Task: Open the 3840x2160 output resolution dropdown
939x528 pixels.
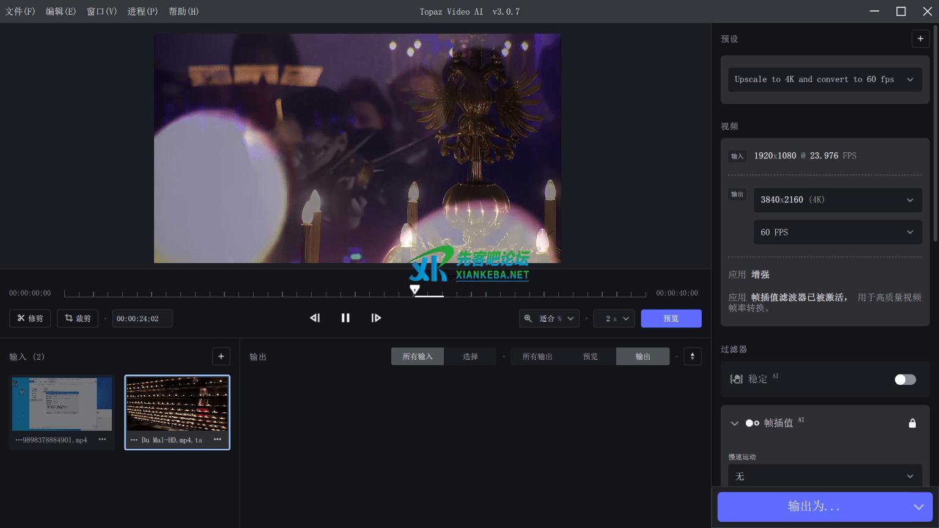Action: tap(837, 200)
